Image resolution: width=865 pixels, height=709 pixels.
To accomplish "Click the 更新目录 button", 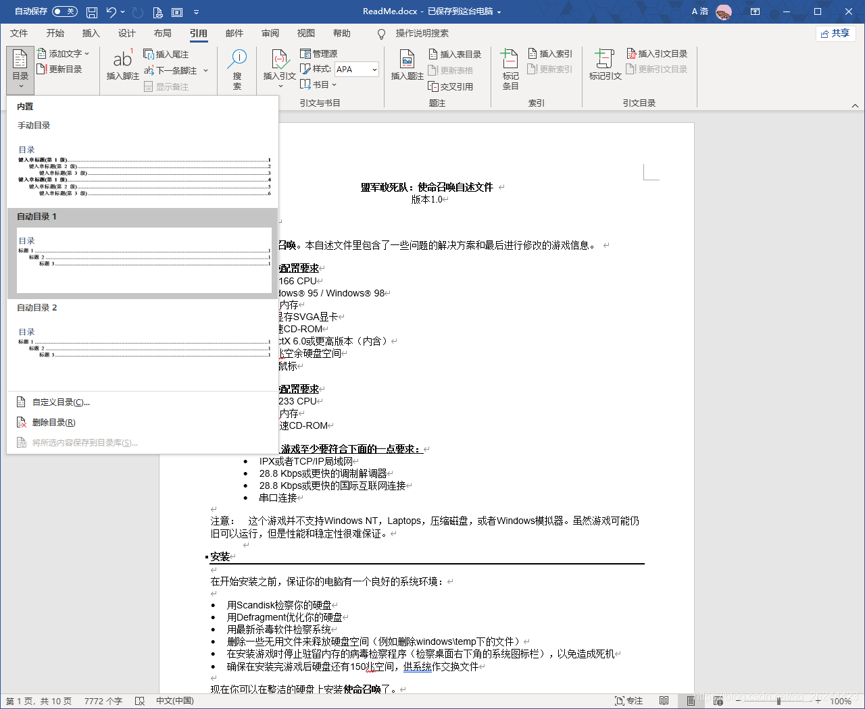I will 59,69.
